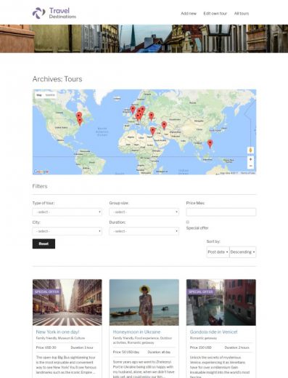Go to All tours menu item
288x378 pixels.
click(x=242, y=13)
